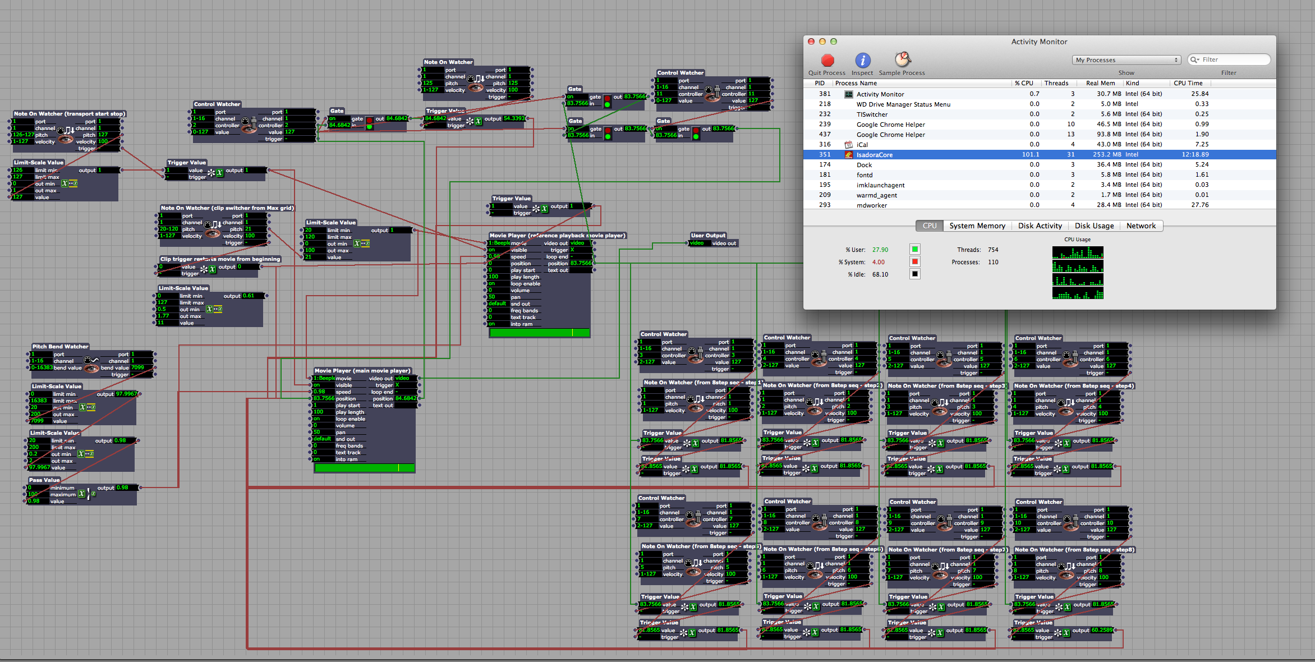Screen dimensions: 1315x662
Task: Sort processes by the PID column header
Action: 820,83
